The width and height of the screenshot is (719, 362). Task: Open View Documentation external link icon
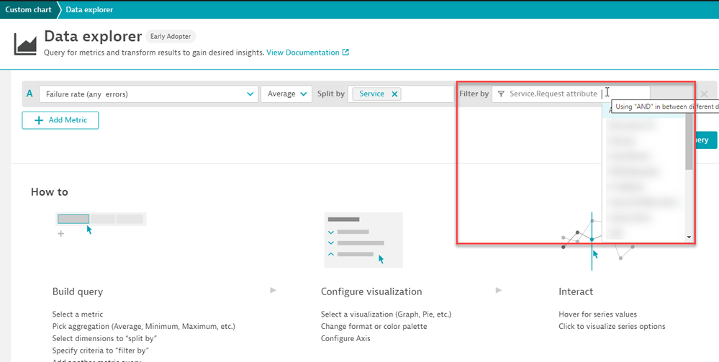[345, 53]
